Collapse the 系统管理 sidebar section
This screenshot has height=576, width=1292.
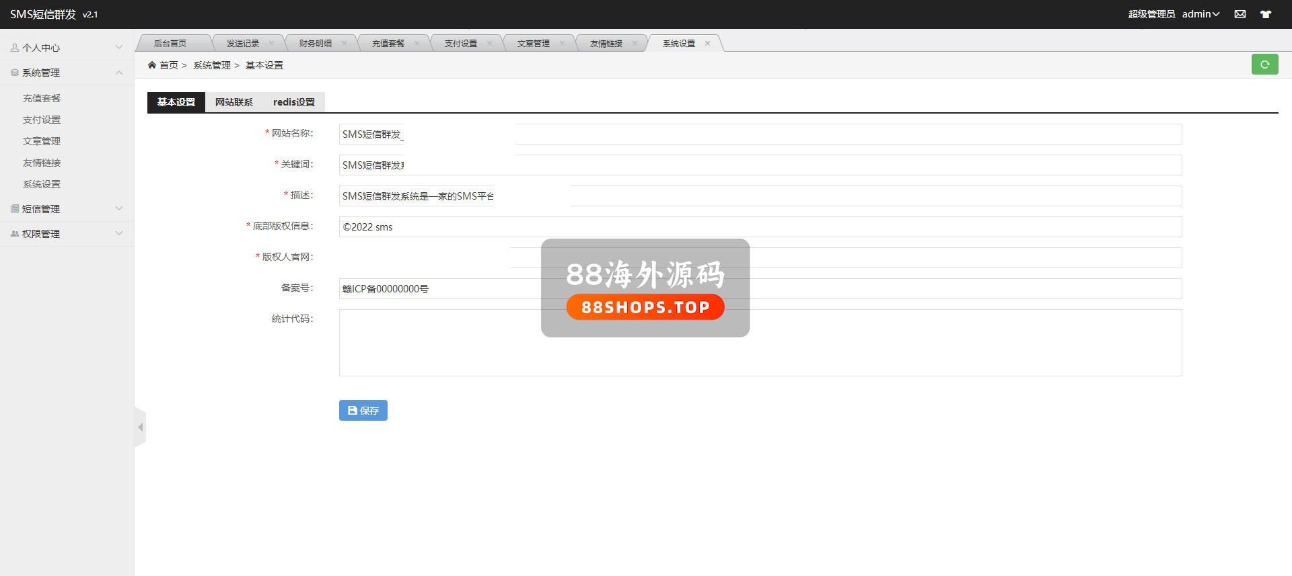coord(66,73)
